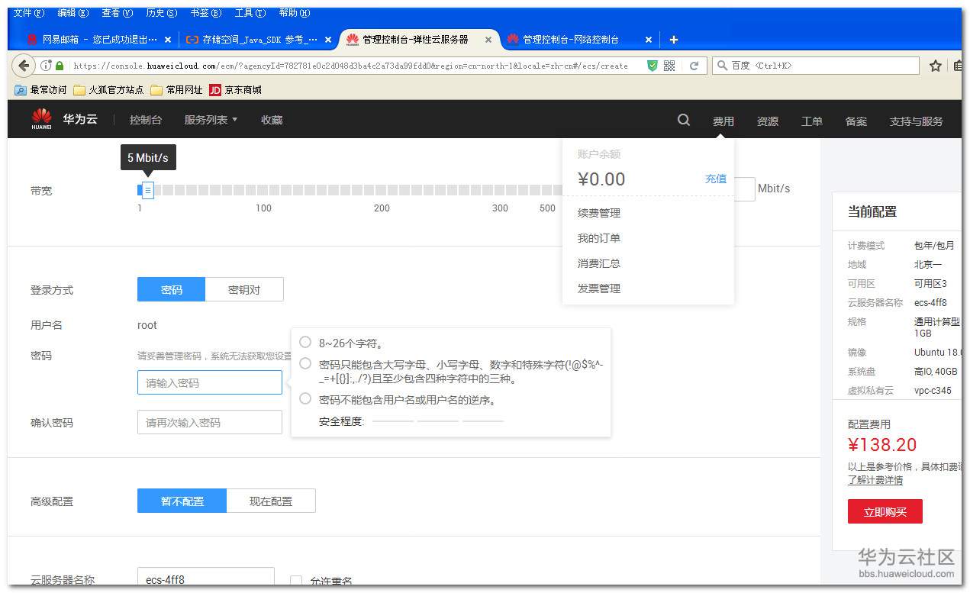Click the bandwidth Mbit/s value box

coord(744,189)
